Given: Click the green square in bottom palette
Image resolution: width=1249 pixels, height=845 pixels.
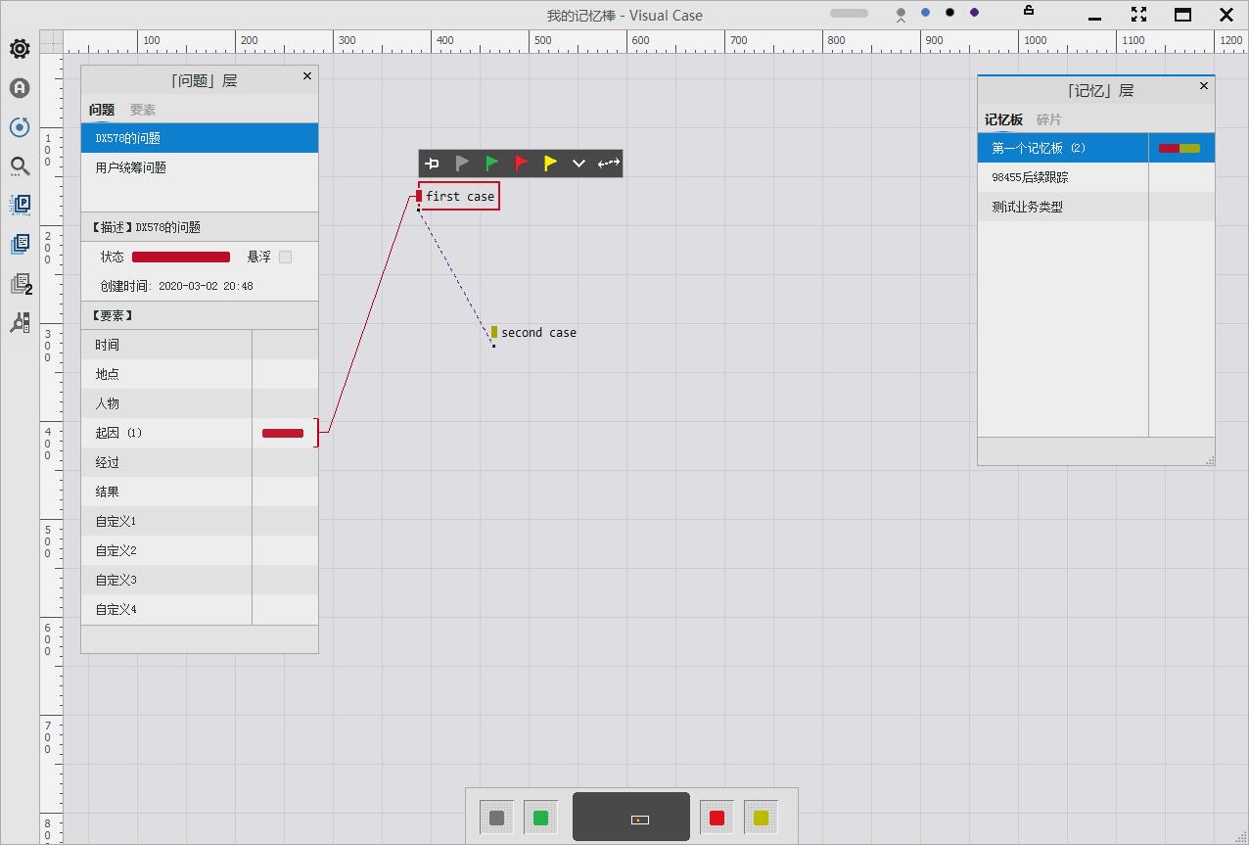Looking at the screenshot, I should pos(540,818).
